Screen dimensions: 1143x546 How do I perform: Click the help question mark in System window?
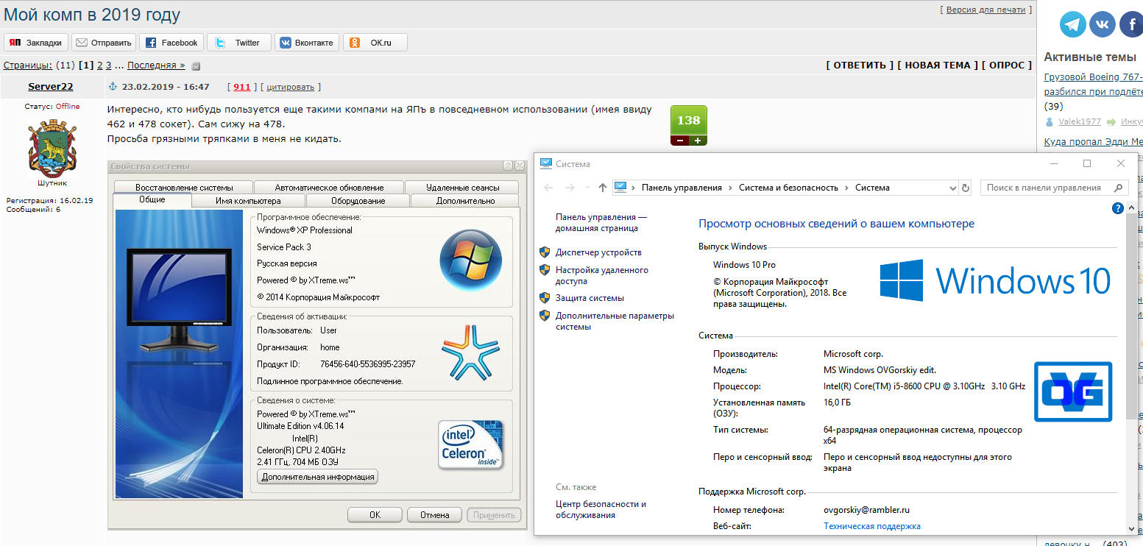tap(1118, 208)
